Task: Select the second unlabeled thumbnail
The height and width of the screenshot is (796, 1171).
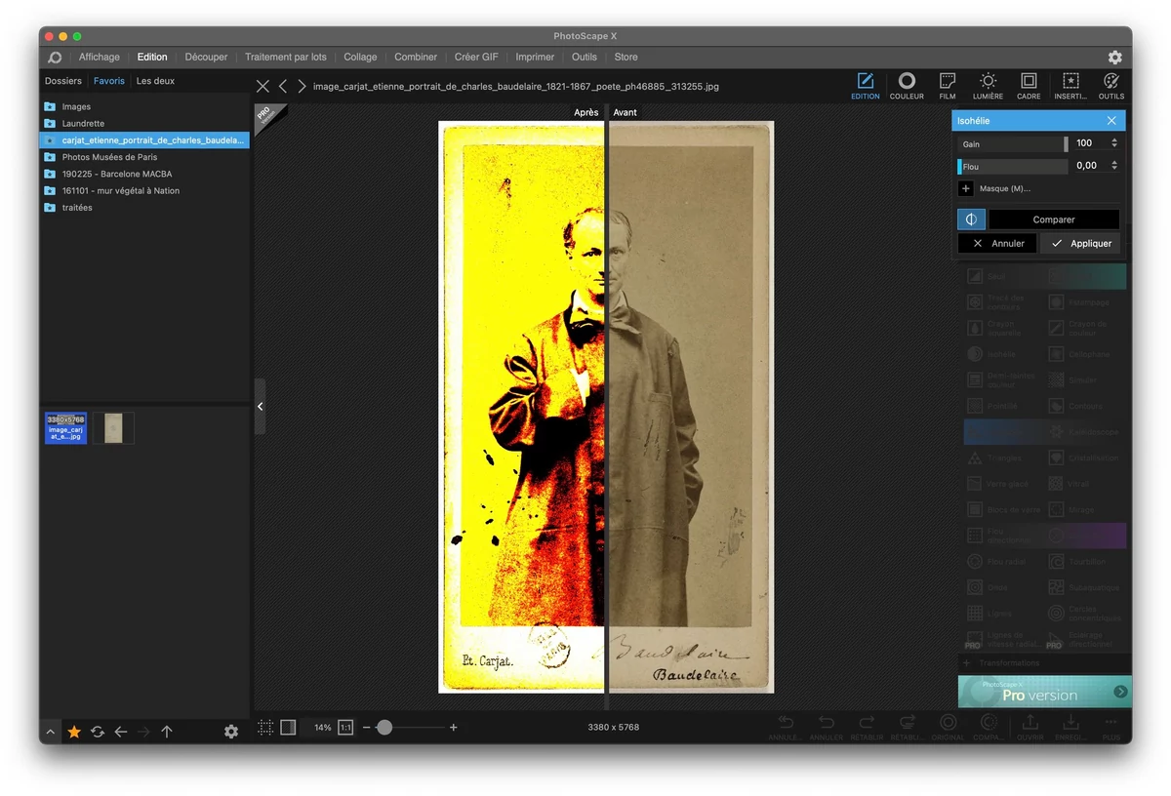Action: pyautogui.click(x=113, y=427)
